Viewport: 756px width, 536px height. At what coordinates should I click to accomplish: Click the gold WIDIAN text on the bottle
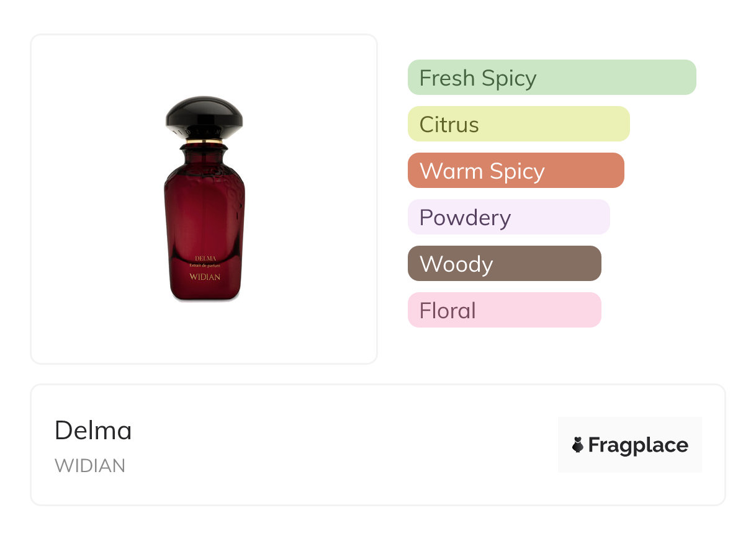pyautogui.click(x=205, y=277)
